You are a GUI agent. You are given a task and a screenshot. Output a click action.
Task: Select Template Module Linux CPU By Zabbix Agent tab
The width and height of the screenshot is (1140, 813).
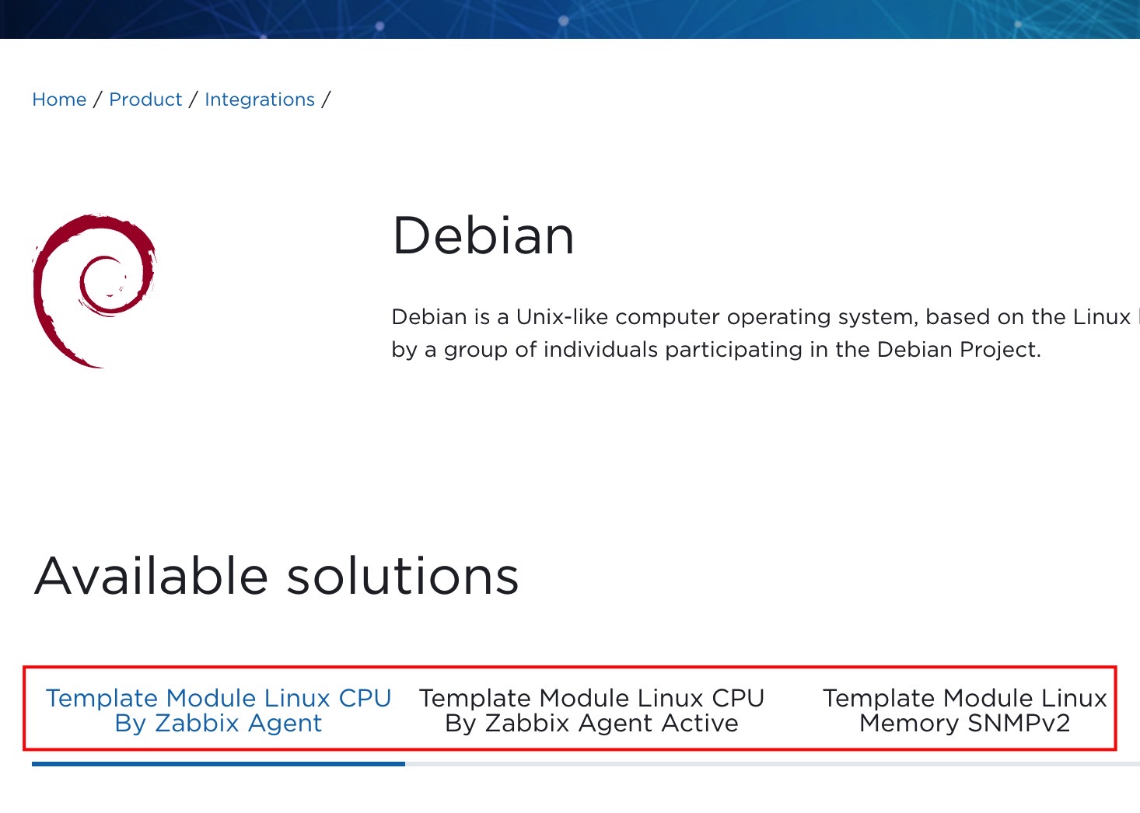click(219, 710)
